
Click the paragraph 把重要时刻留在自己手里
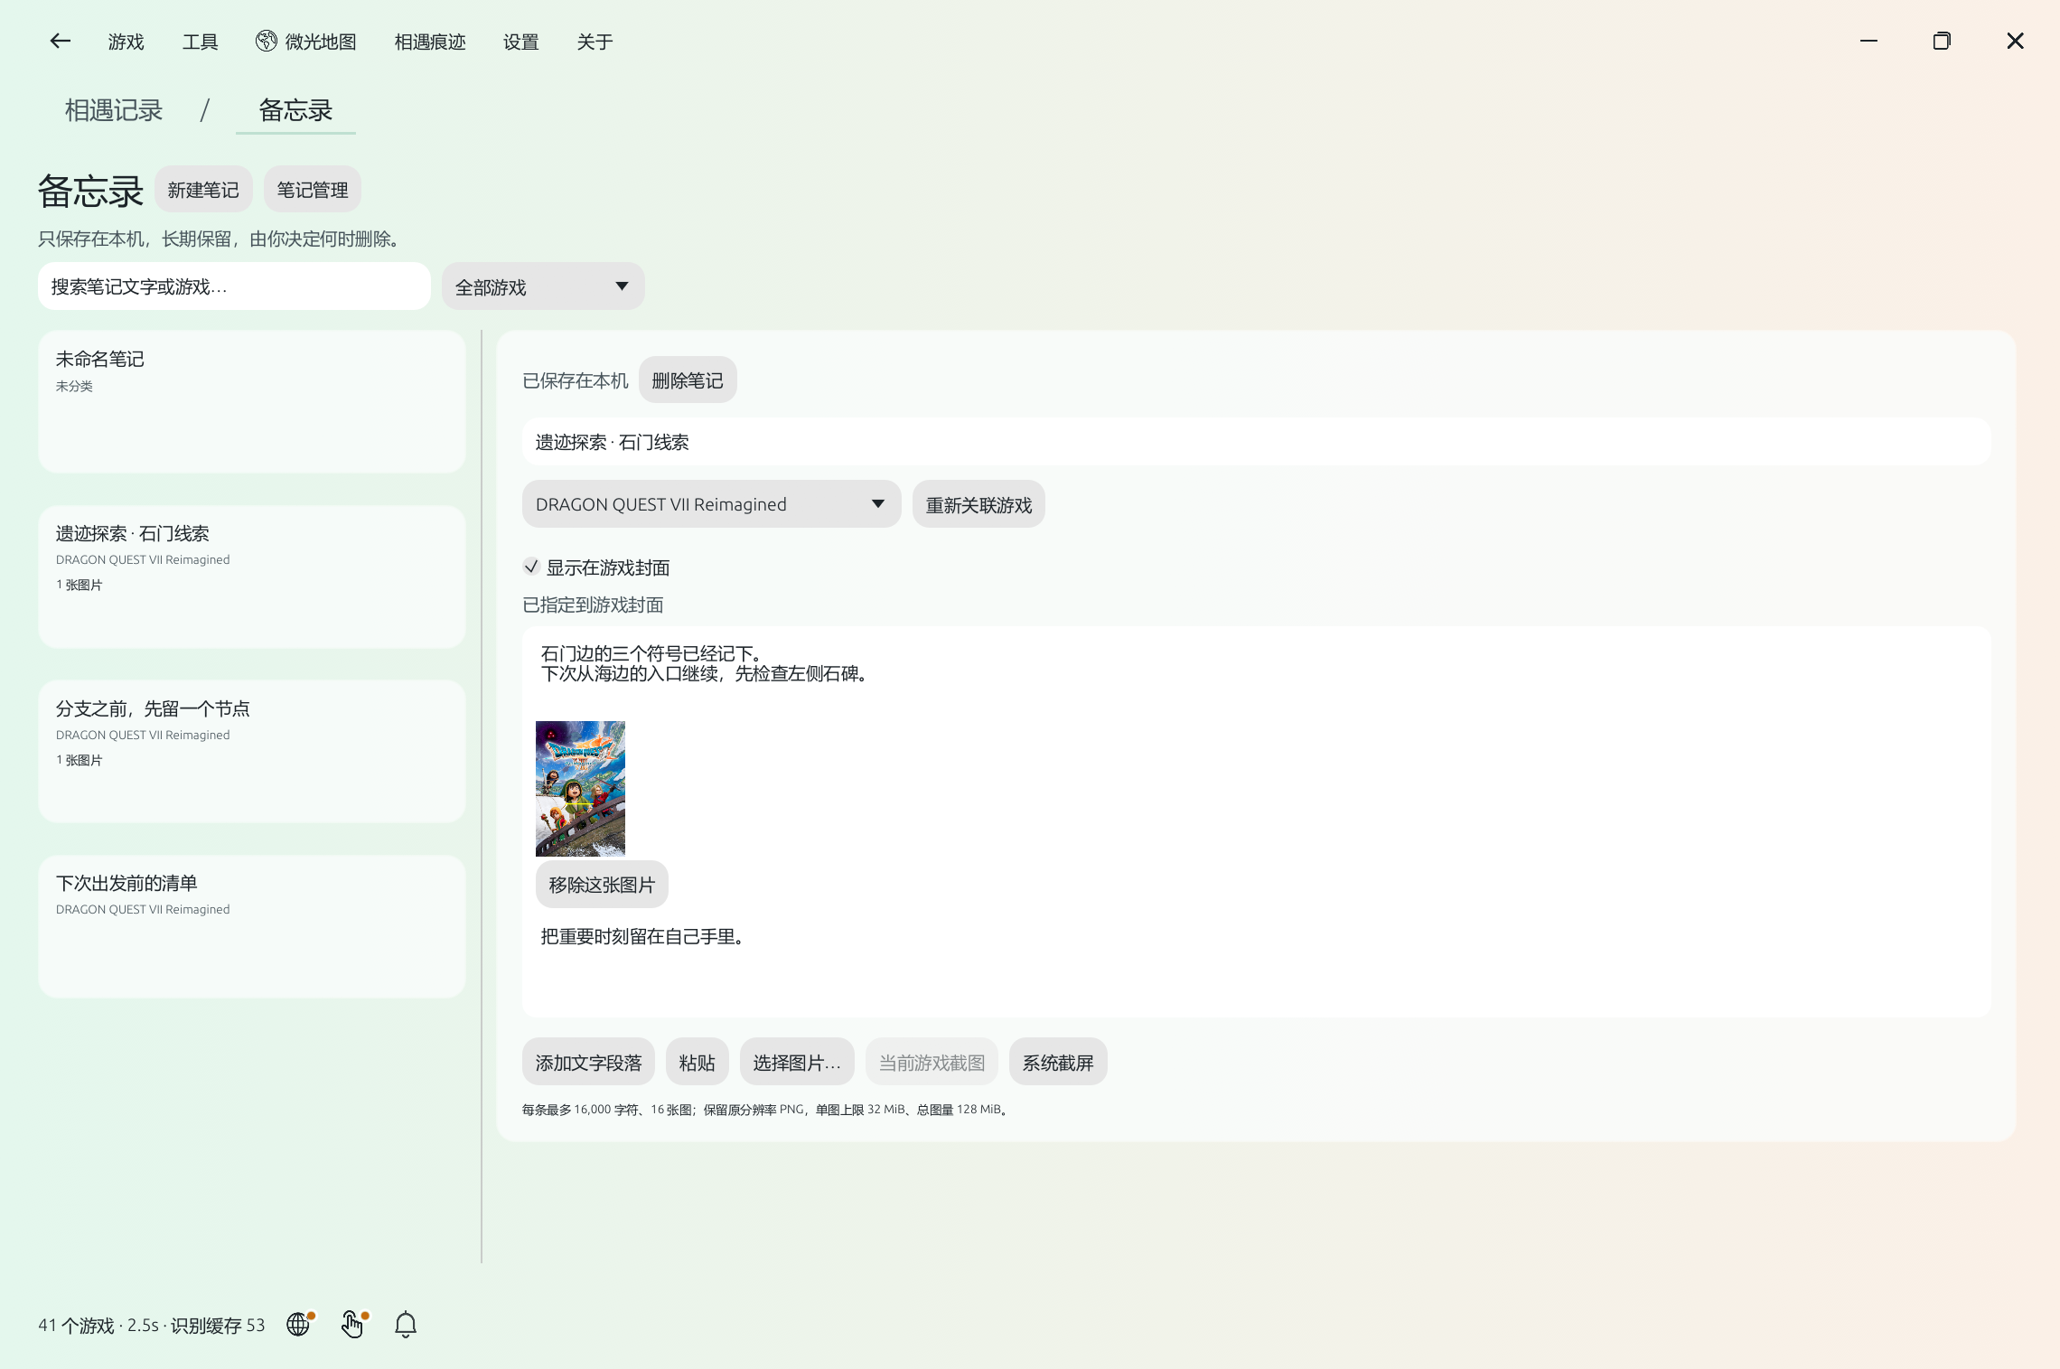click(x=642, y=936)
